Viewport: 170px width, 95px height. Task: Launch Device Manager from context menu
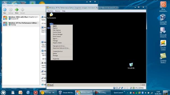click(x=62, y=34)
